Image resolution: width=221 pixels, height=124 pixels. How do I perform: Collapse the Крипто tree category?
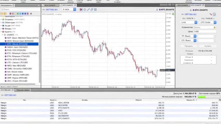1,32
